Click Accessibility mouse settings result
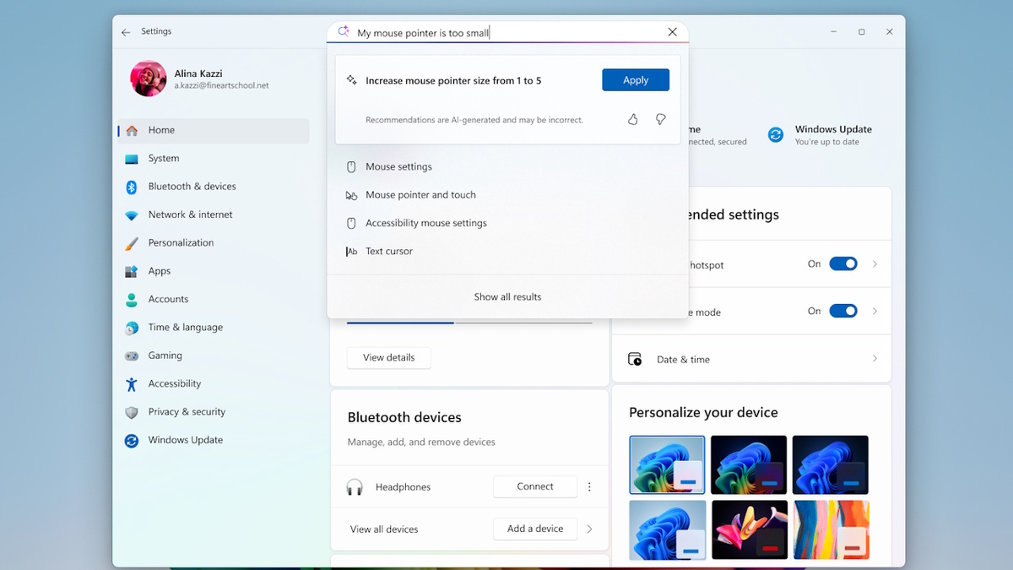Screen dimensions: 1013x570 click(507, 224)
